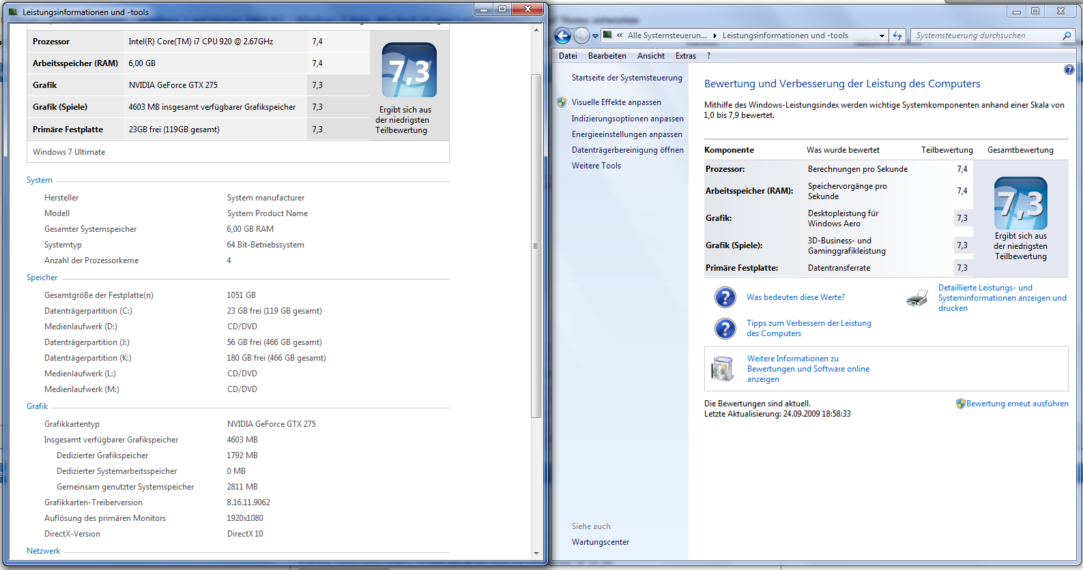Open Weitere Informationen zu Bewertungen online link
This screenshot has width=1083, height=570.
pos(808,369)
